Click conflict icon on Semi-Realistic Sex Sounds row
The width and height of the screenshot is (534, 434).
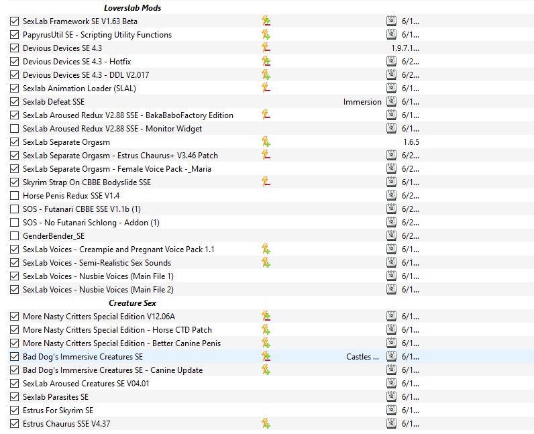tap(266, 263)
